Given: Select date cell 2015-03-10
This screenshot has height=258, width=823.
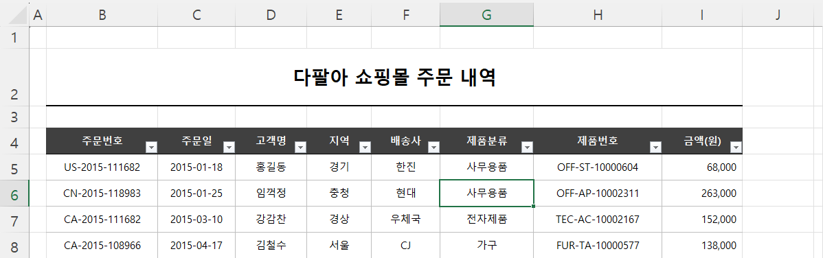Looking at the screenshot, I should click(196, 219).
